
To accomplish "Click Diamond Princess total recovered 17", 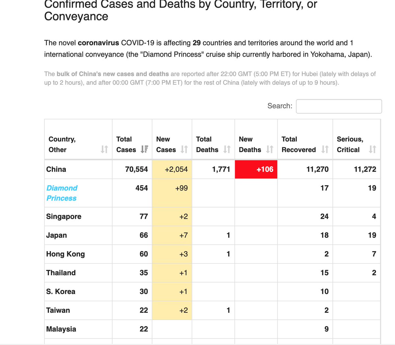I will (325, 188).
